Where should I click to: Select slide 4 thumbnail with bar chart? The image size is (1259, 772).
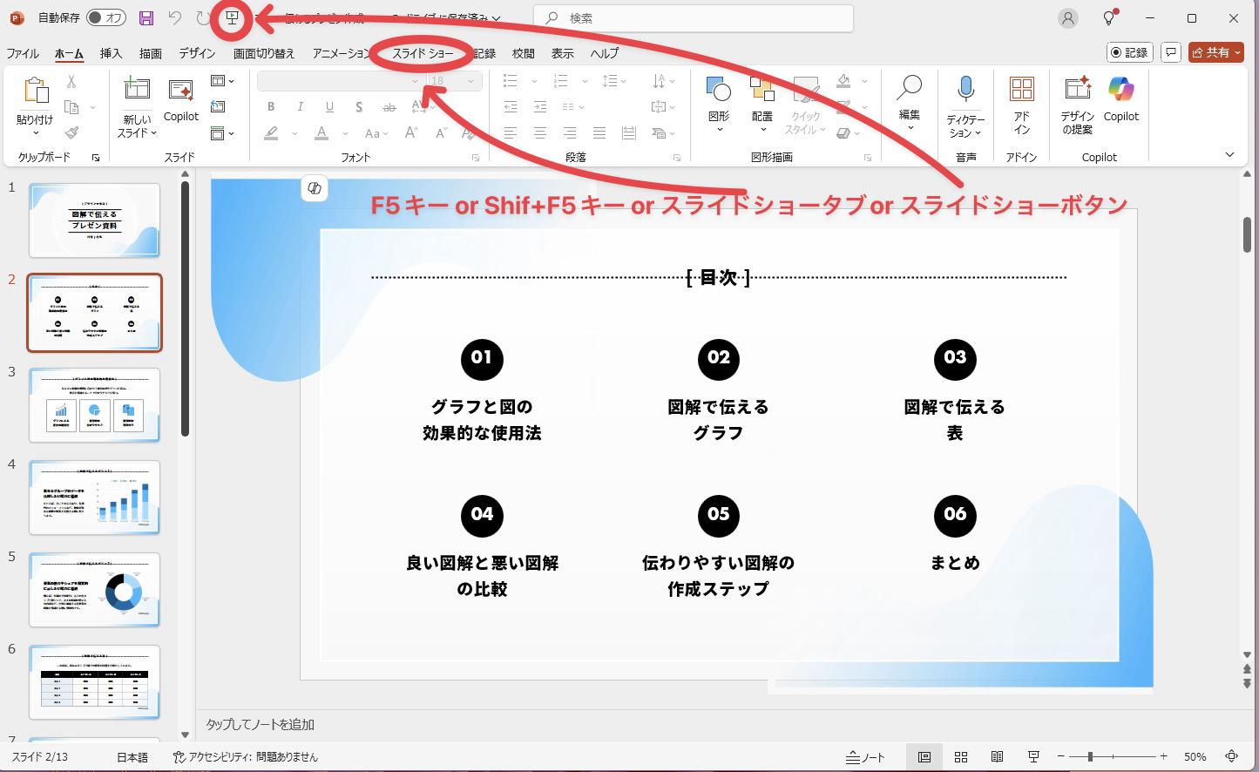click(95, 498)
